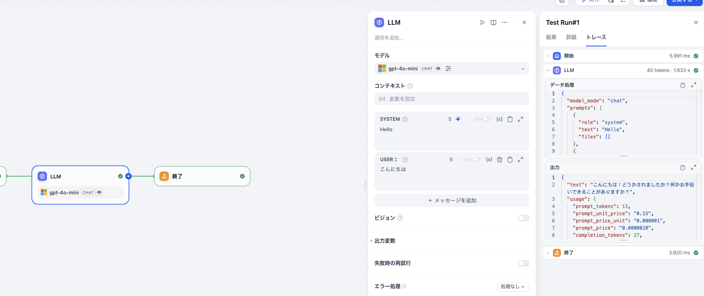Expand the SYSTEM prompt editor to full size

click(x=520, y=119)
